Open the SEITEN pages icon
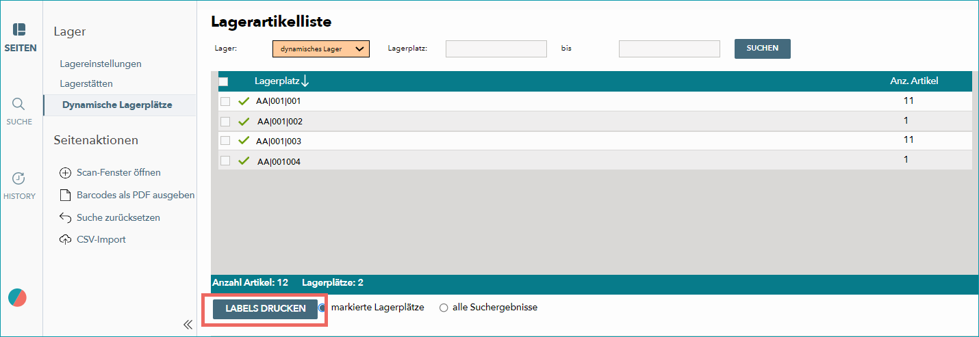Screen dimensions: 979x337 tap(19, 31)
